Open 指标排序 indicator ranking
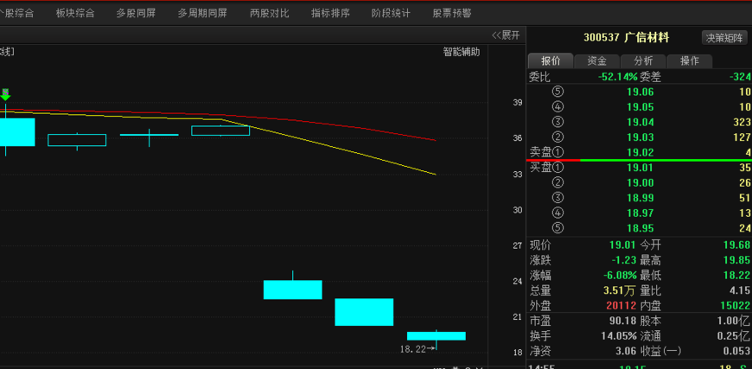The width and height of the screenshot is (752, 369). (x=330, y=13)
